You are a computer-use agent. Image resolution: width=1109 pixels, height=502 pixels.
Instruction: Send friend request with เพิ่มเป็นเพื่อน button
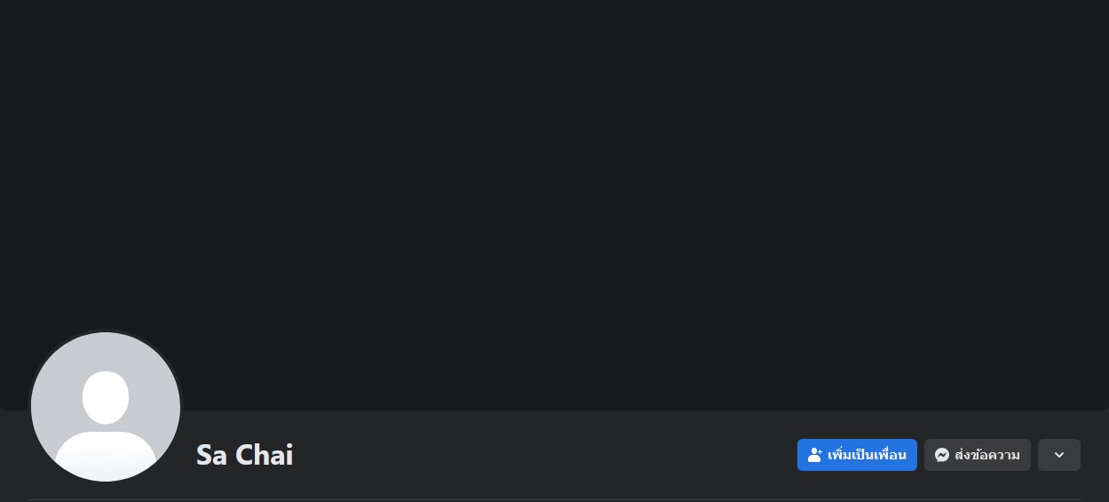pyautogui.click(x=857, y=455)
